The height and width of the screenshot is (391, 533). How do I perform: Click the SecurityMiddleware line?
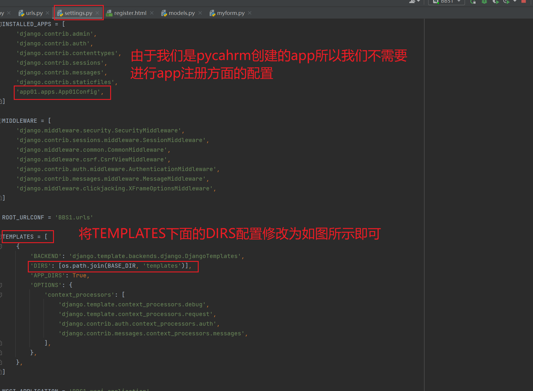(x=100, y=130)
